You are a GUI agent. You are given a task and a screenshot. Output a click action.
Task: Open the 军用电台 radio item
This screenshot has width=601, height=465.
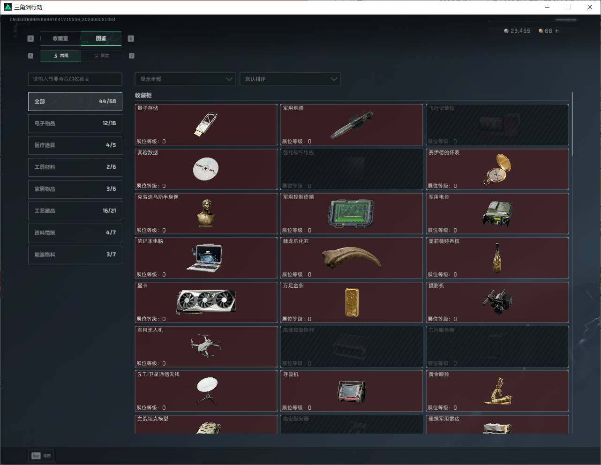click(497, 214)
